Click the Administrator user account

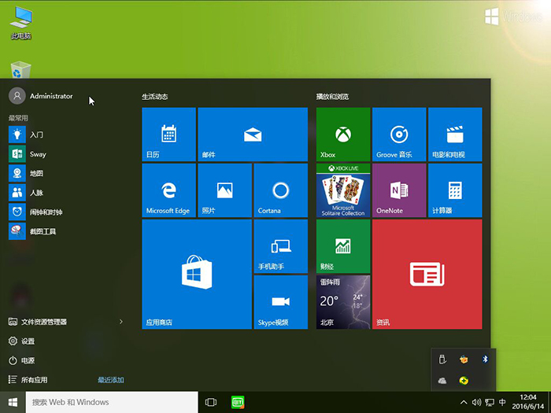(x=41, y=96)
